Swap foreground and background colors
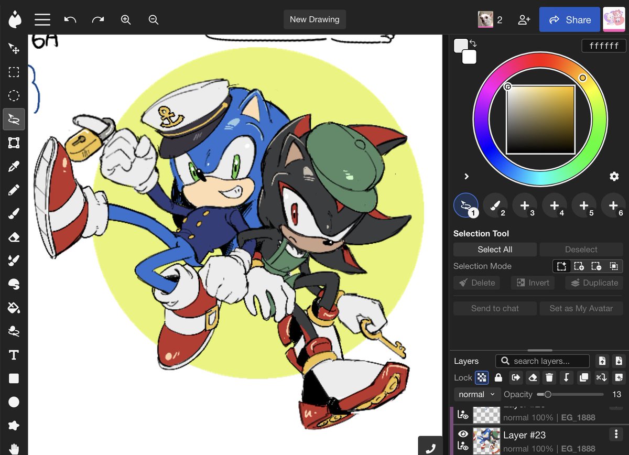This screenshot has width=629, height=455. [473, 44]
